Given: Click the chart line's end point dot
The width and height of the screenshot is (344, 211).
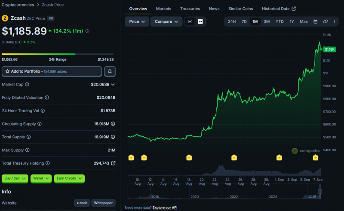Looking at the screenshot, I should pyautogui.click(x=321, y=49).
